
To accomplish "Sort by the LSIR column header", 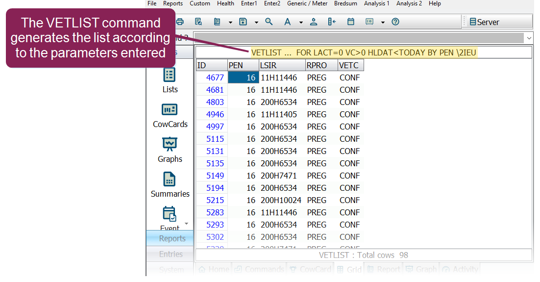I will pyautogui.click(x=282, y=65).
